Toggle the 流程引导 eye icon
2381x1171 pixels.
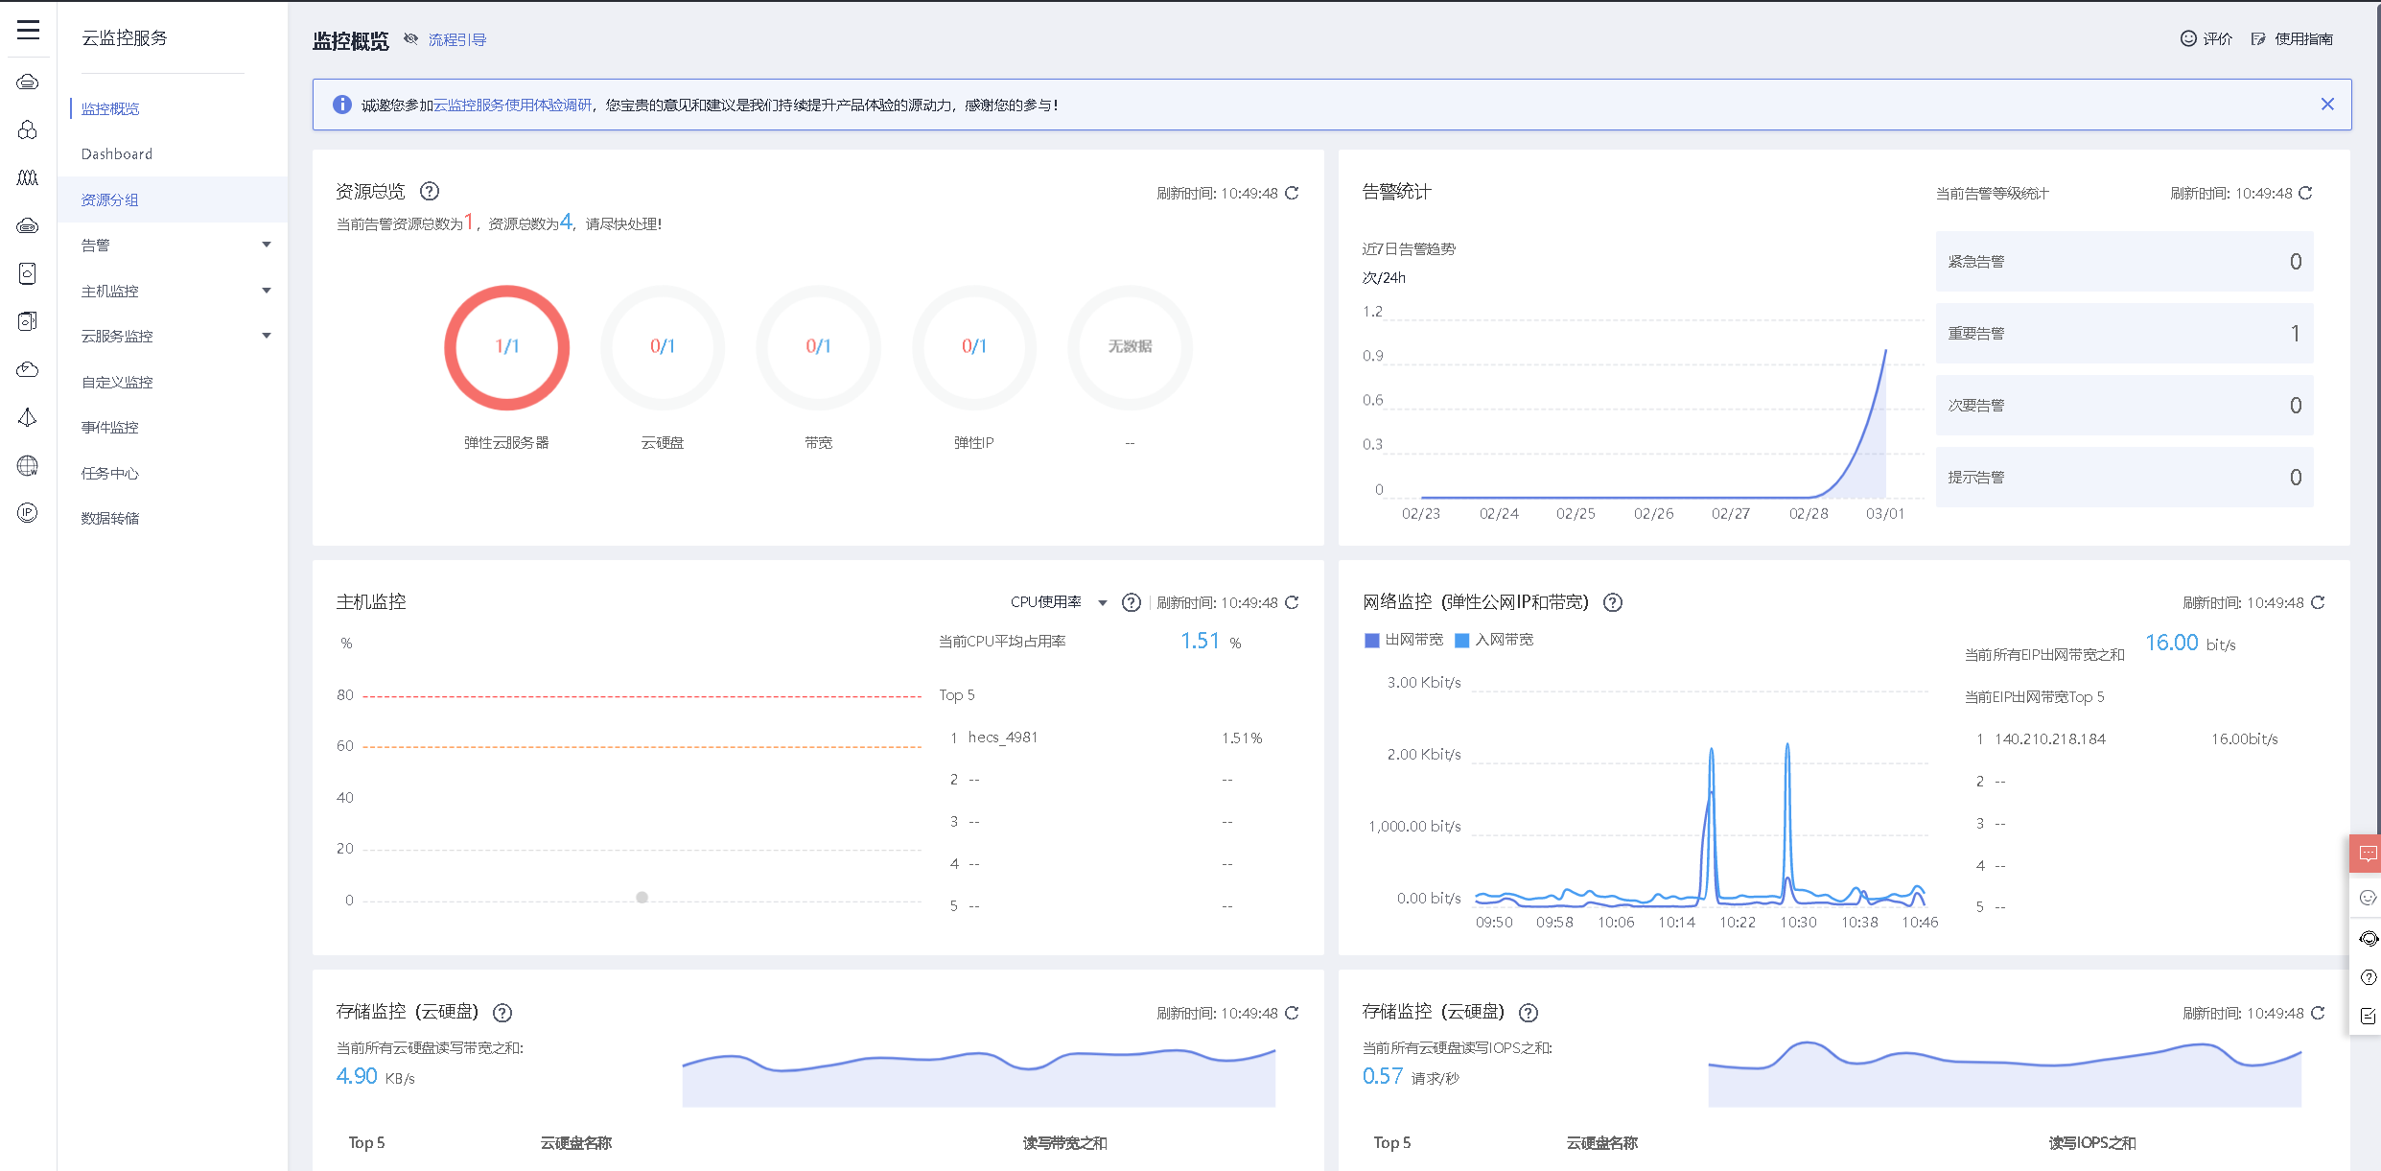411,39
